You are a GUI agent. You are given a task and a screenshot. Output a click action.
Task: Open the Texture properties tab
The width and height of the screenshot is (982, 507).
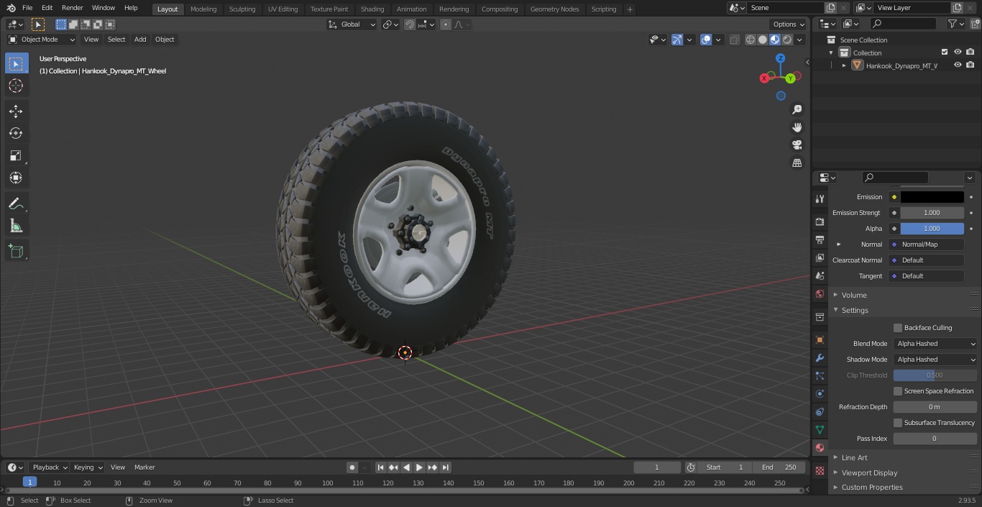820,470
